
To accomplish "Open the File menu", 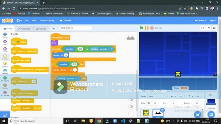I will [x=26, y=21].
